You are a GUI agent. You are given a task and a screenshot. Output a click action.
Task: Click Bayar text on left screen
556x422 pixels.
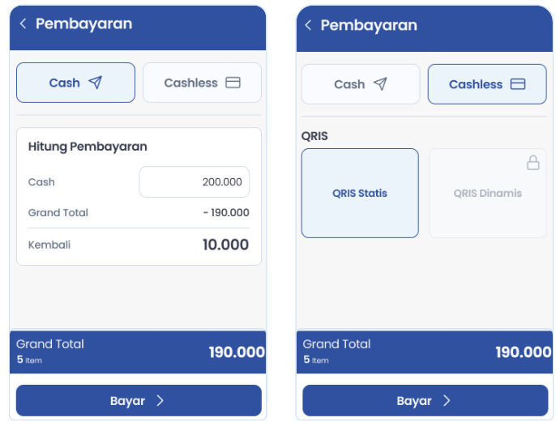[128, 401]
